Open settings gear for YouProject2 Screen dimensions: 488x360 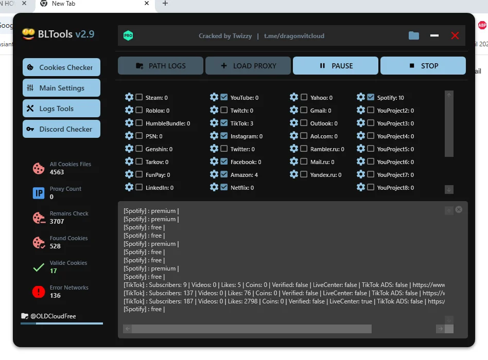coord(361,110)
